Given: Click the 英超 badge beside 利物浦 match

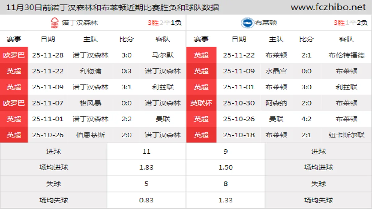Looking at the screenshot, I should 14,71.
